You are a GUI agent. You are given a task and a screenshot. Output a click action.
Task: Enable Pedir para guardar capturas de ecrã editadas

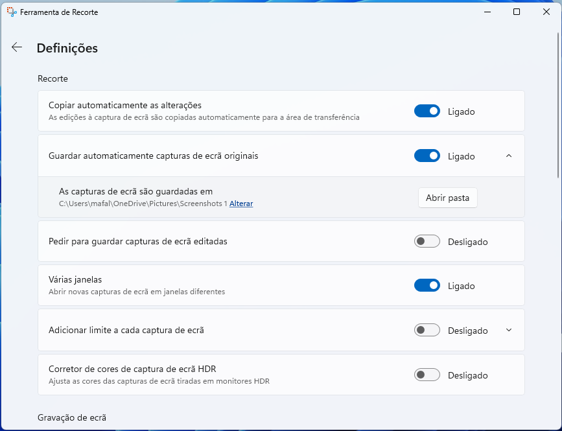coord(427,241)
